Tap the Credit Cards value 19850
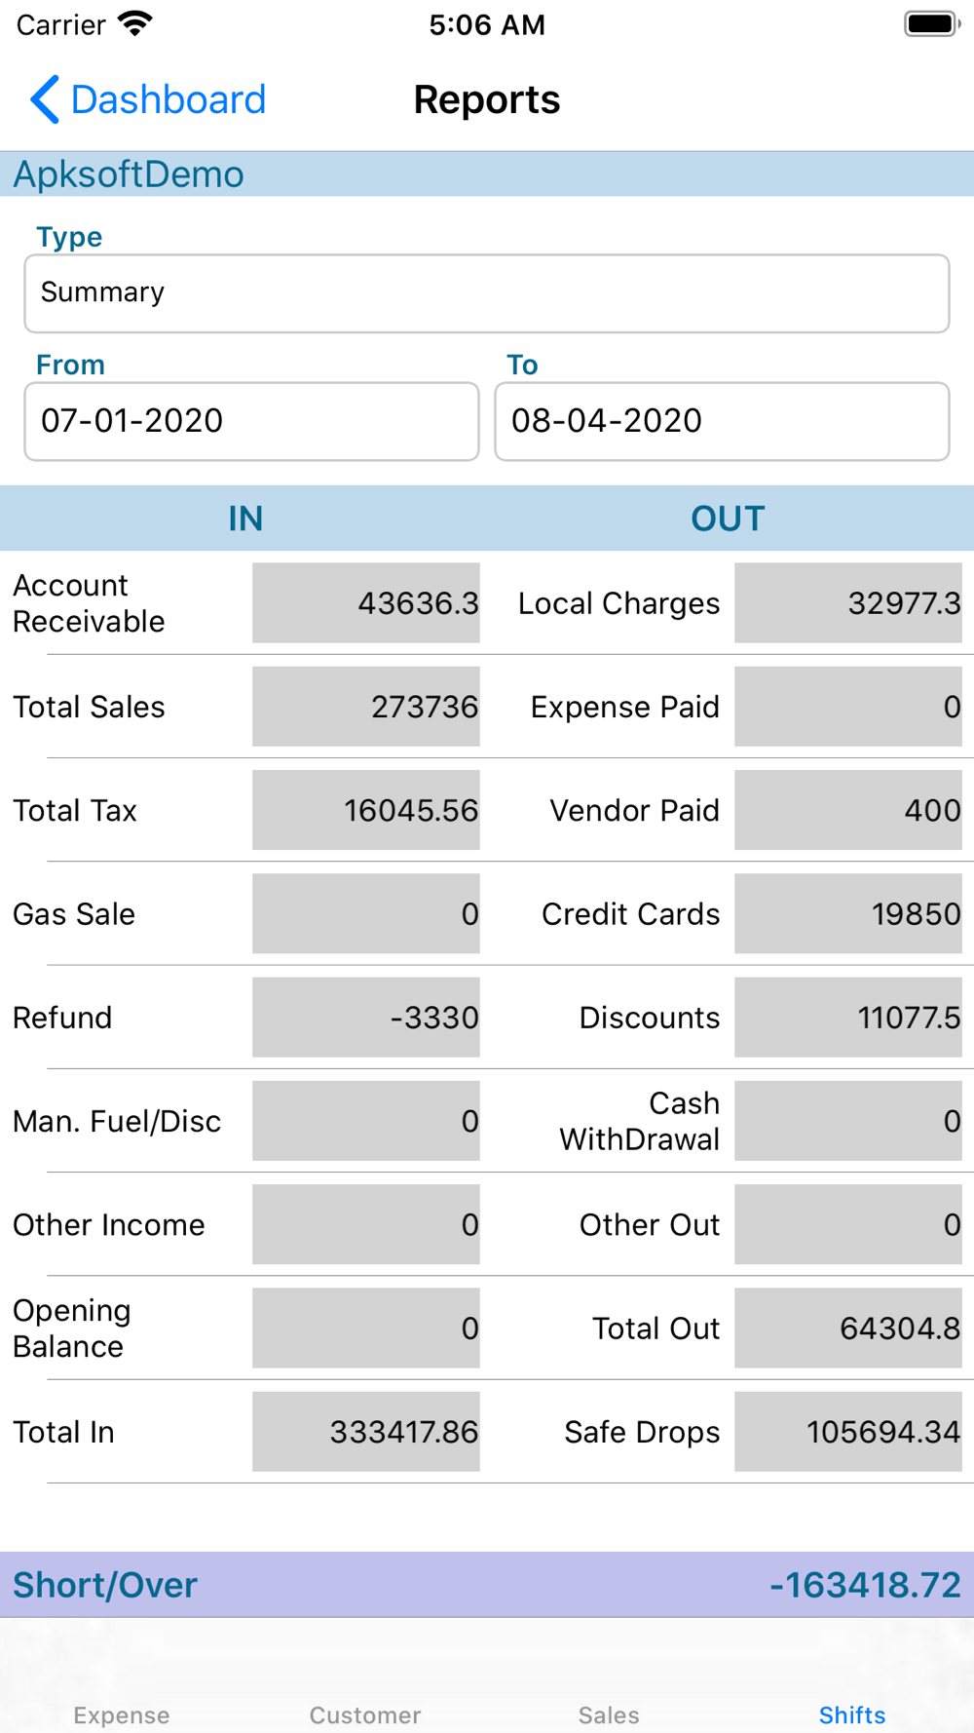This screenshot has height=1733, width=974. 848,913
